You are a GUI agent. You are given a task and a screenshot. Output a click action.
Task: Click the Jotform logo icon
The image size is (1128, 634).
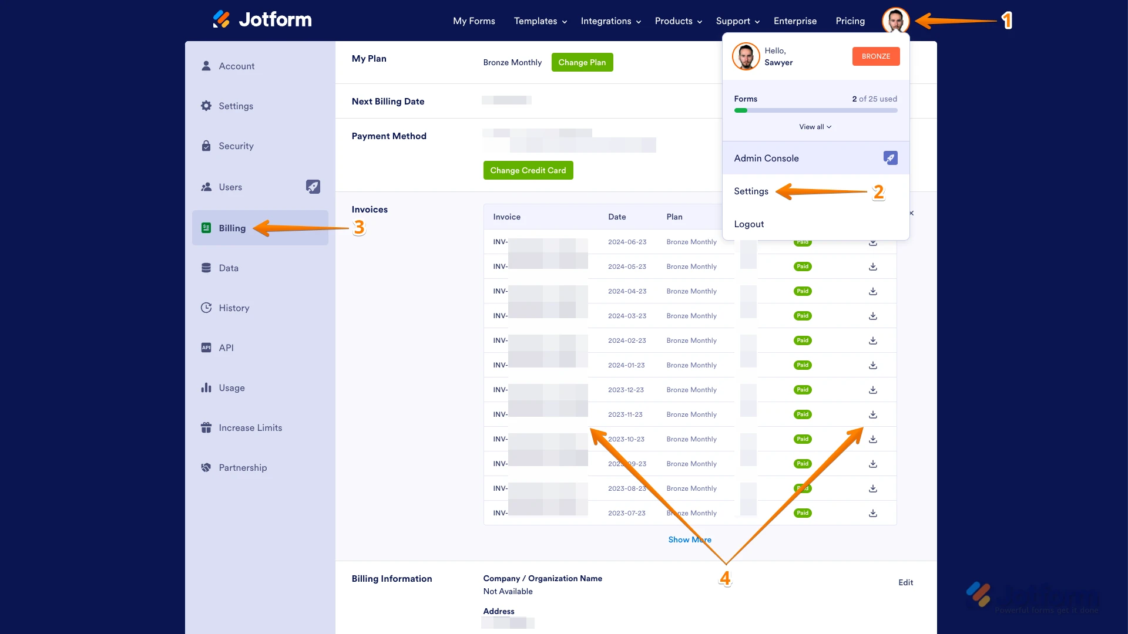(x=221, y=20)
